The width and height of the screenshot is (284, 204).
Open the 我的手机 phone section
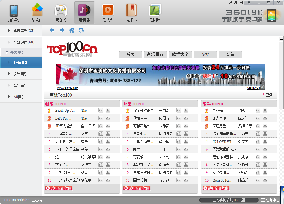(13, 13)
